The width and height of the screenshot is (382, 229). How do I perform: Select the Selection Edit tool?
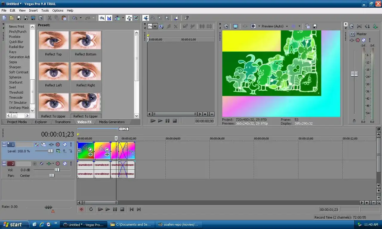[x=160, y=18]
